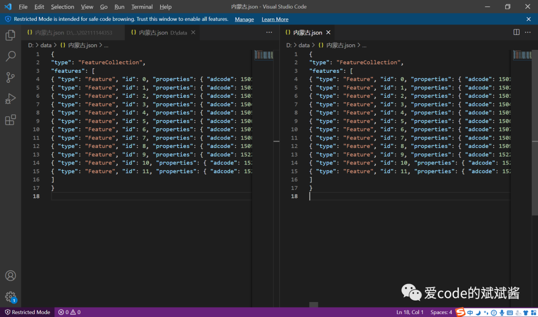
Task: Click the microphone icon in IME bar
Action: (502, 312)
